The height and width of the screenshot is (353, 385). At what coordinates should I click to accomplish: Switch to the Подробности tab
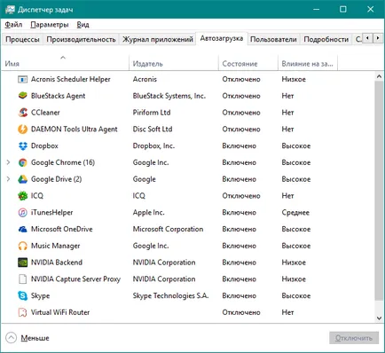(326, 39)
